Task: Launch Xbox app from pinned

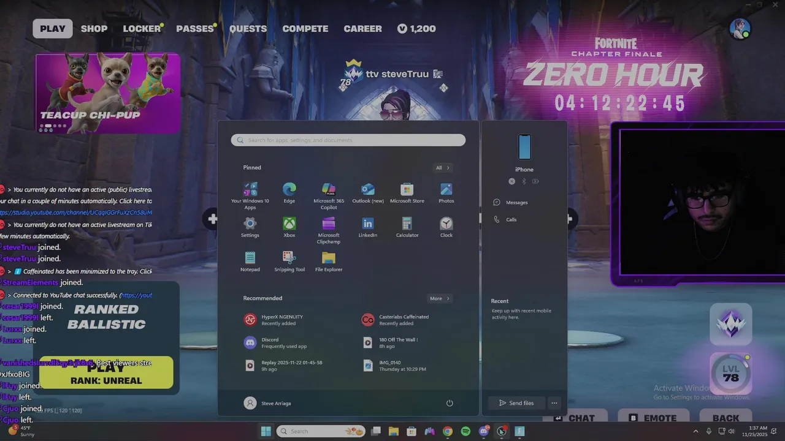Action: tap(289, 228)
